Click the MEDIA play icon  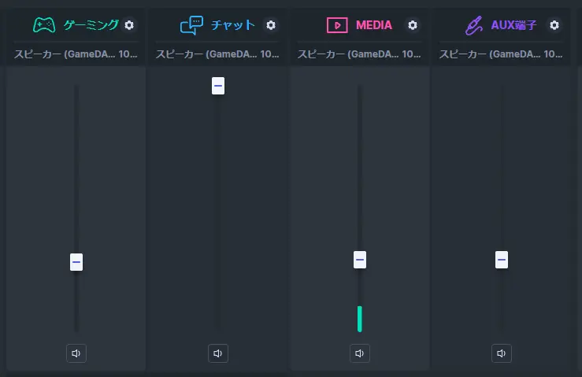click(x=337, y=25)
